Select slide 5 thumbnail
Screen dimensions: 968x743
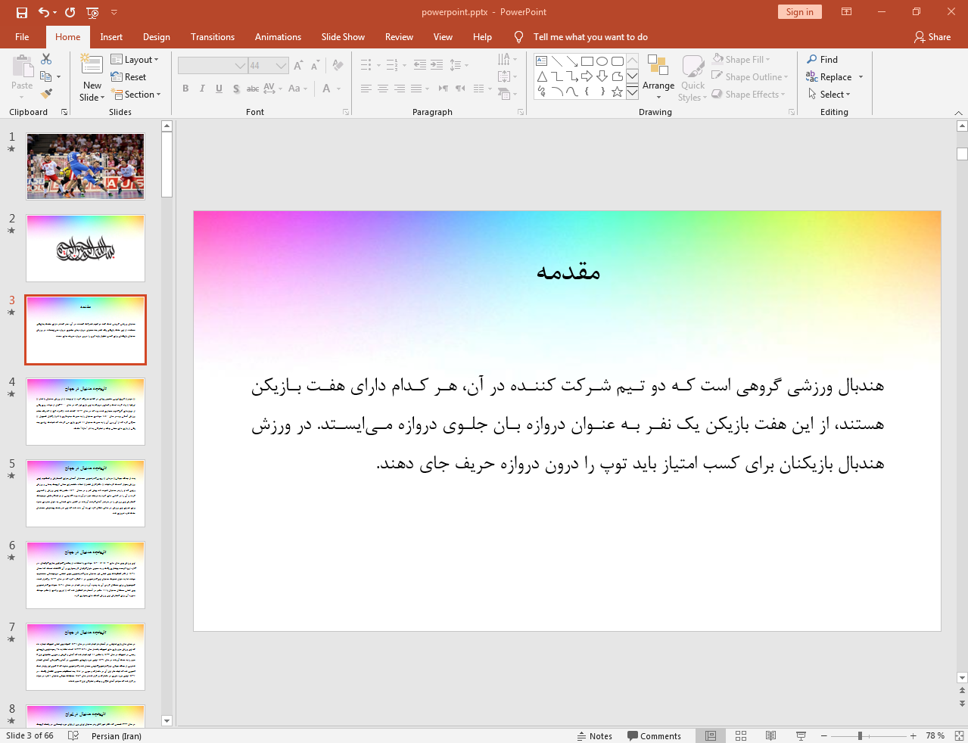point(86,493)
